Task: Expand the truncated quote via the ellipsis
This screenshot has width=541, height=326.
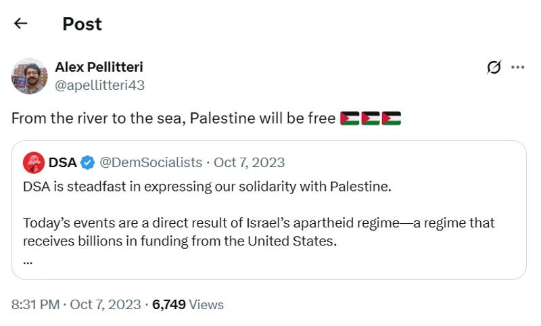Action: [28, 260]
